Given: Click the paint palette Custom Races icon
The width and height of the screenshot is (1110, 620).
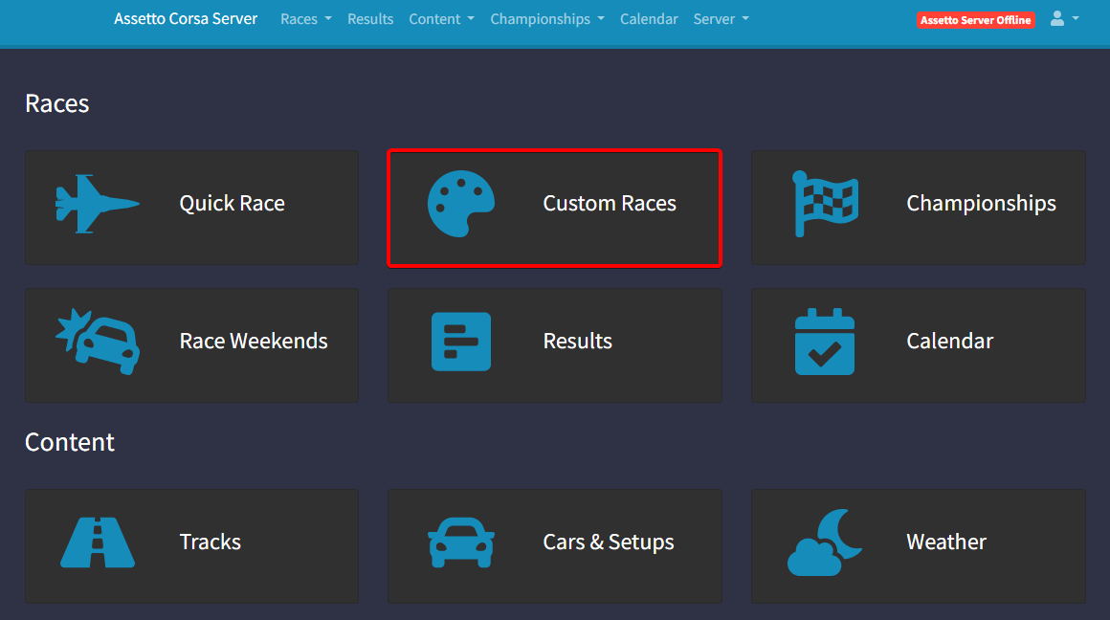Looking at the screenshot, I should (x=461, y=204).
